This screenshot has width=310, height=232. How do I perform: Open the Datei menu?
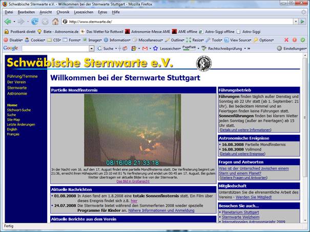coord(9,12)
